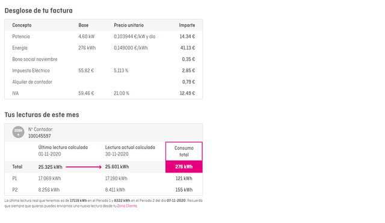Click the Consumo total header box
The height and width of the screenshot is (223, 385).
tap(184, 151)
